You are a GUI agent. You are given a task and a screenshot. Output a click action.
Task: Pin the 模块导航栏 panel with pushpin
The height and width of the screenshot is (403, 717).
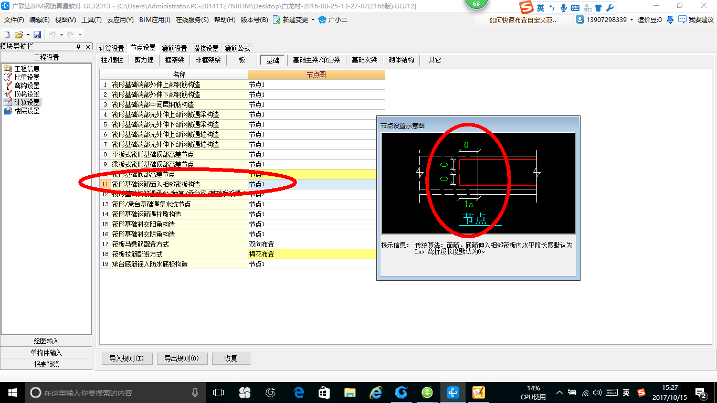[78, 47]
